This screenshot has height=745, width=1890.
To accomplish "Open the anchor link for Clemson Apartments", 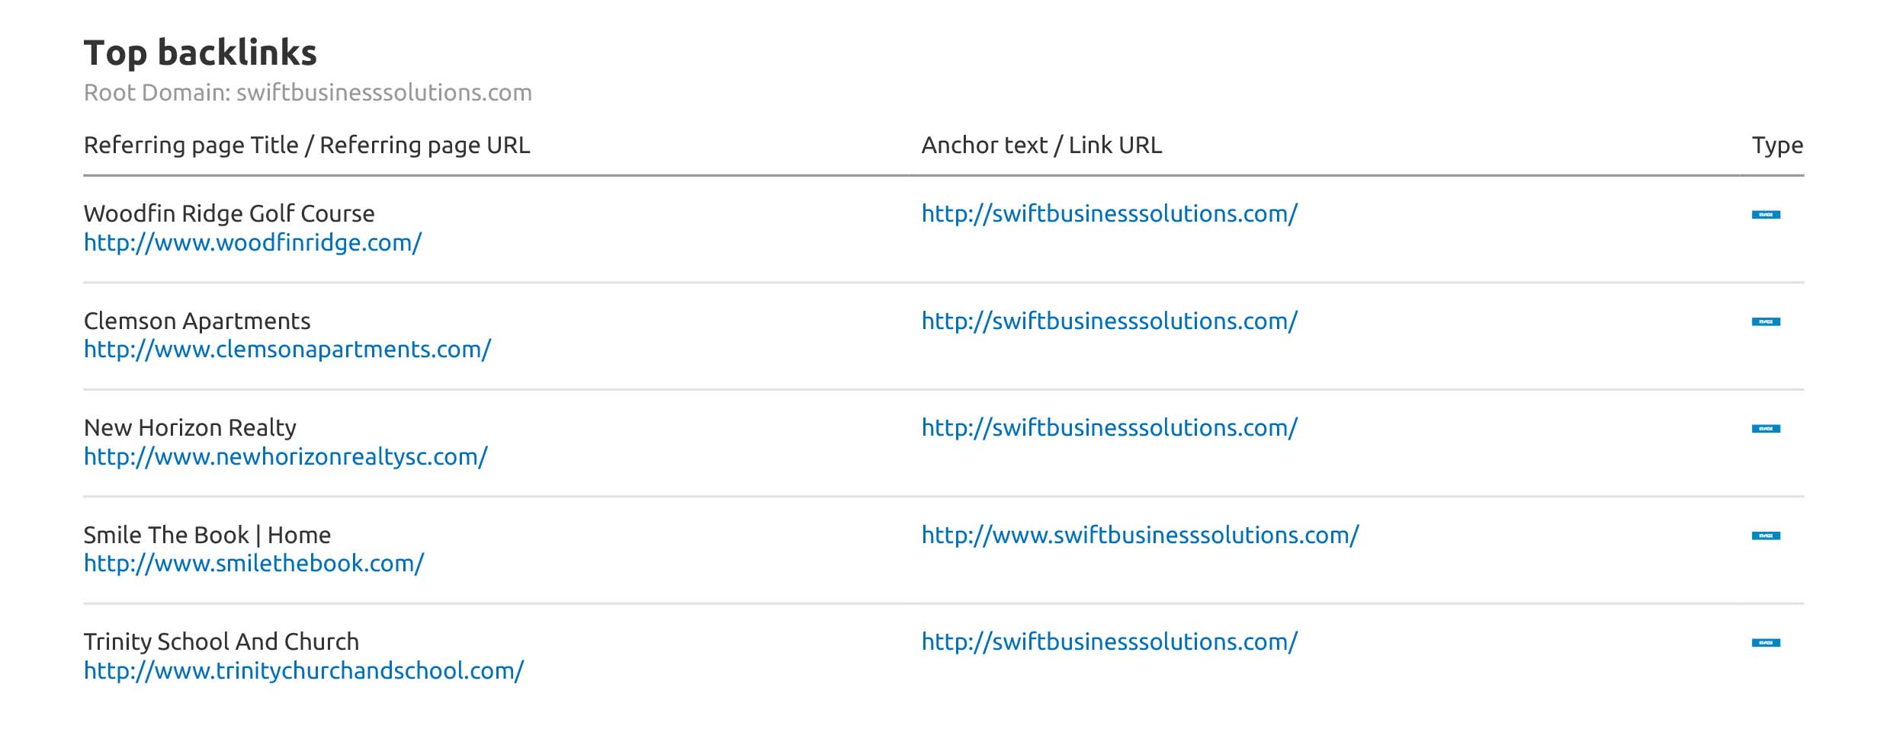I will [x=1109, y=321].
